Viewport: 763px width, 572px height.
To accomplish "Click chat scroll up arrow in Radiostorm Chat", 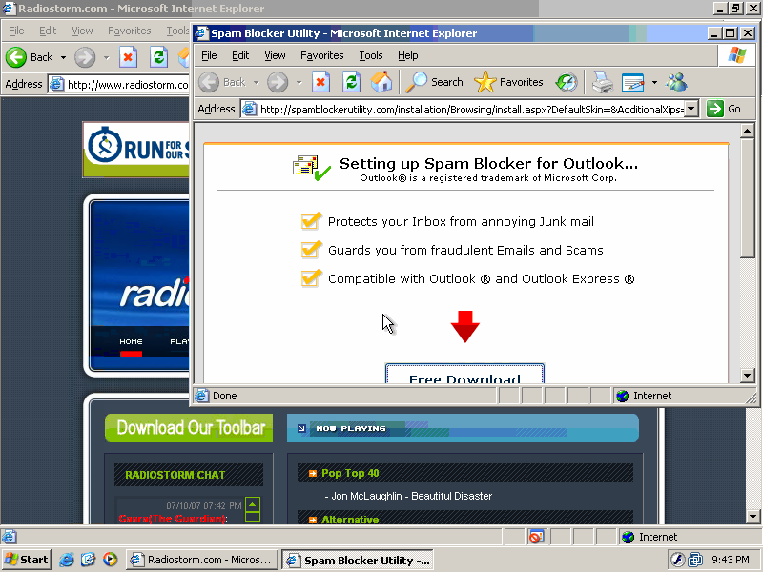I will (x=252, y=504).
